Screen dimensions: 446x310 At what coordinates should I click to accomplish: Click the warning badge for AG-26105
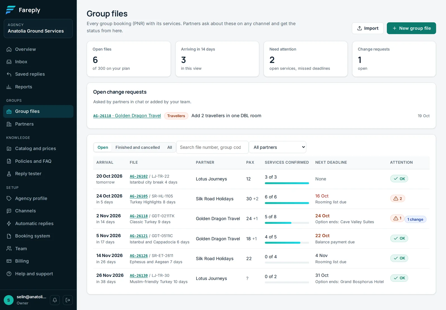pos(397,199)
